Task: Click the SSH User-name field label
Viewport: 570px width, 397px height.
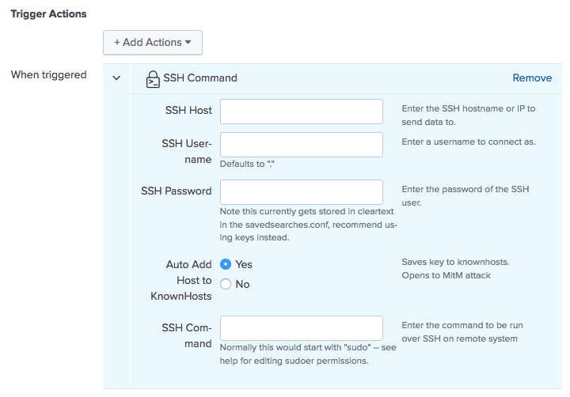Action: point(187,150)
